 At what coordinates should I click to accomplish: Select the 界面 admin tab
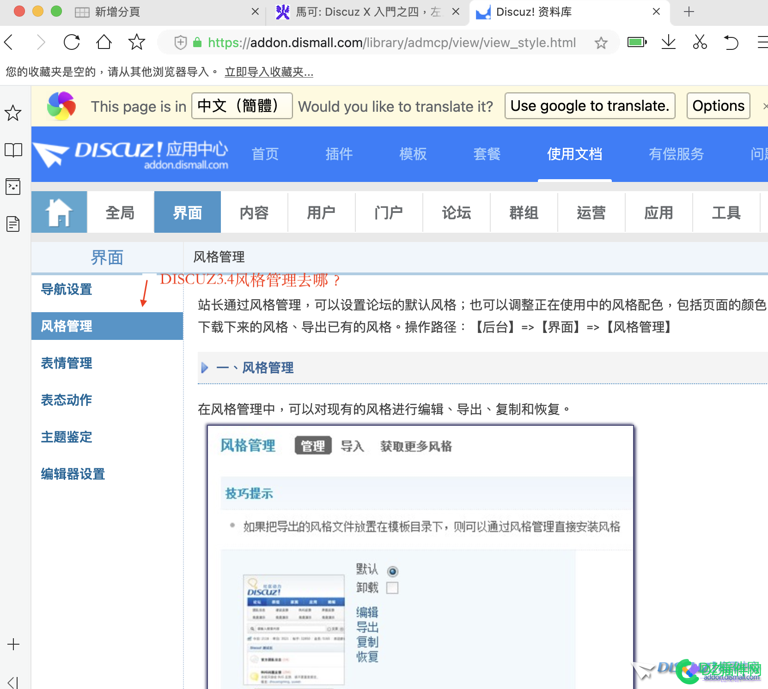pyautogui.click(x=188, y=212)
